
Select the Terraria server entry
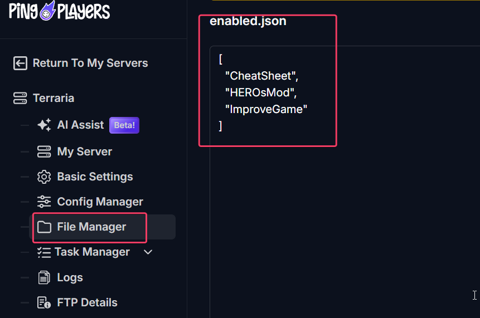pos(54,98)
